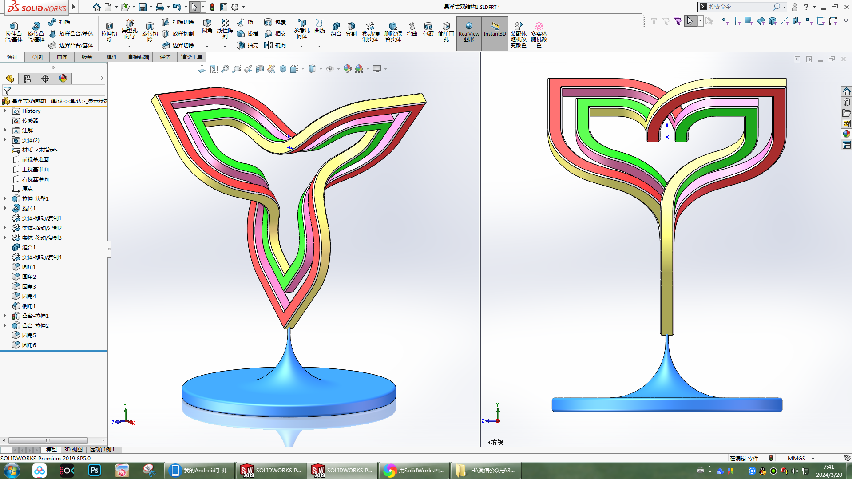Expand the 实体(2) solid bodies folder
This screenshot has height=479, width=852.
(5, 140)
